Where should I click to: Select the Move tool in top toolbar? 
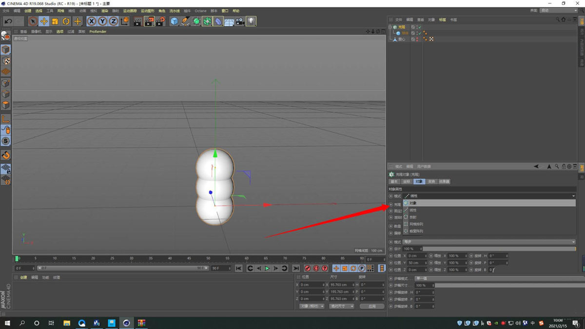pos(44,21)
